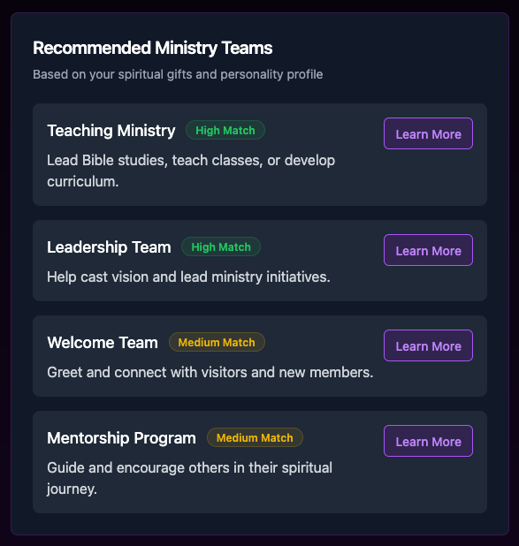The image size is (519, 546).
Task: Select the Leadership Team title
Action: [109, 247]
